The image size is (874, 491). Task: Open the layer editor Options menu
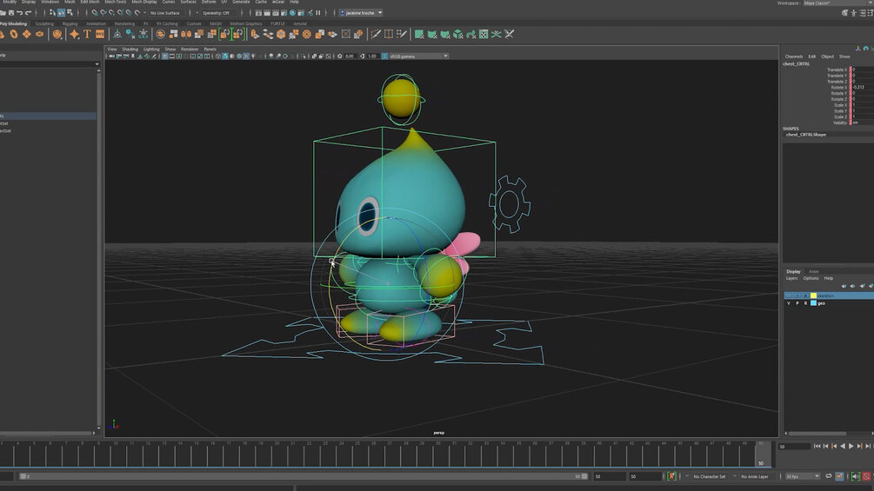[811, 278]
